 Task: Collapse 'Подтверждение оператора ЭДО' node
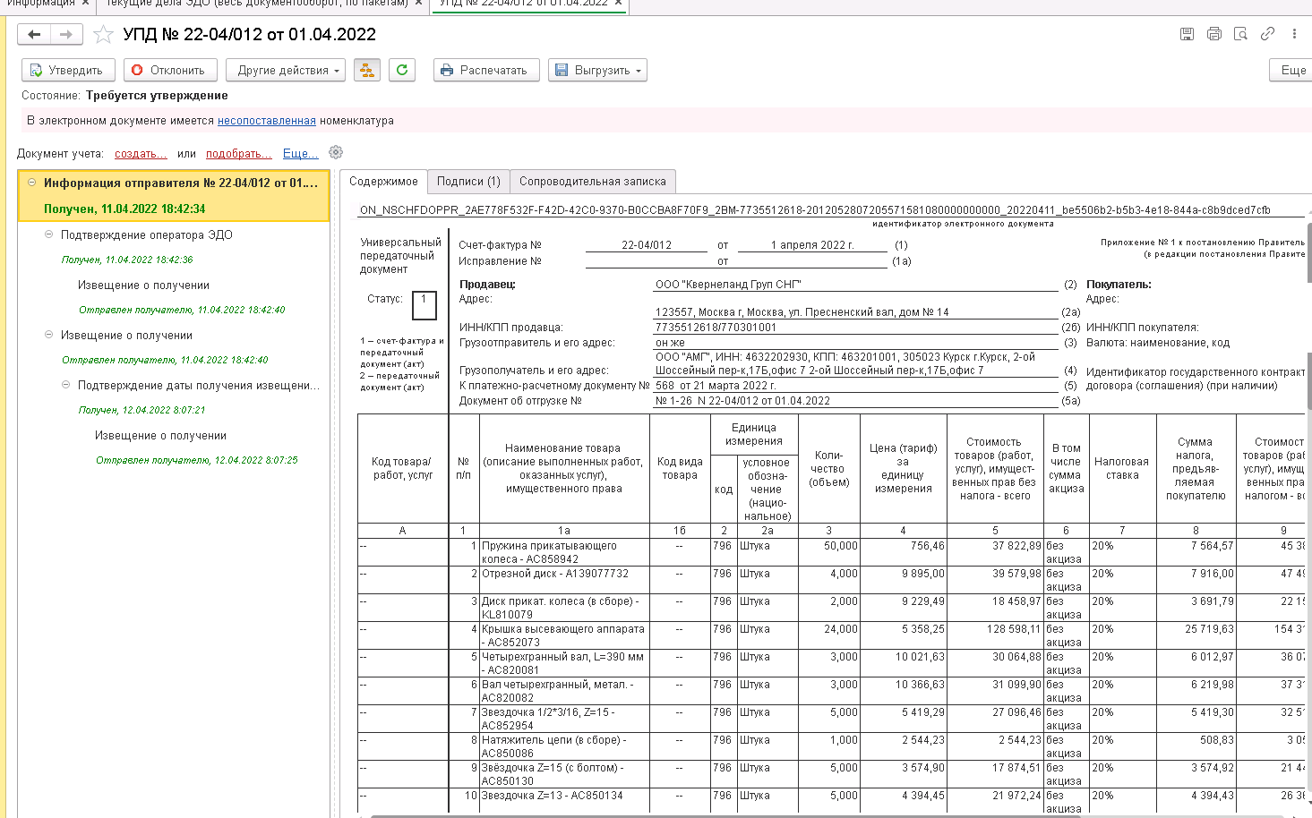[49, 234]
